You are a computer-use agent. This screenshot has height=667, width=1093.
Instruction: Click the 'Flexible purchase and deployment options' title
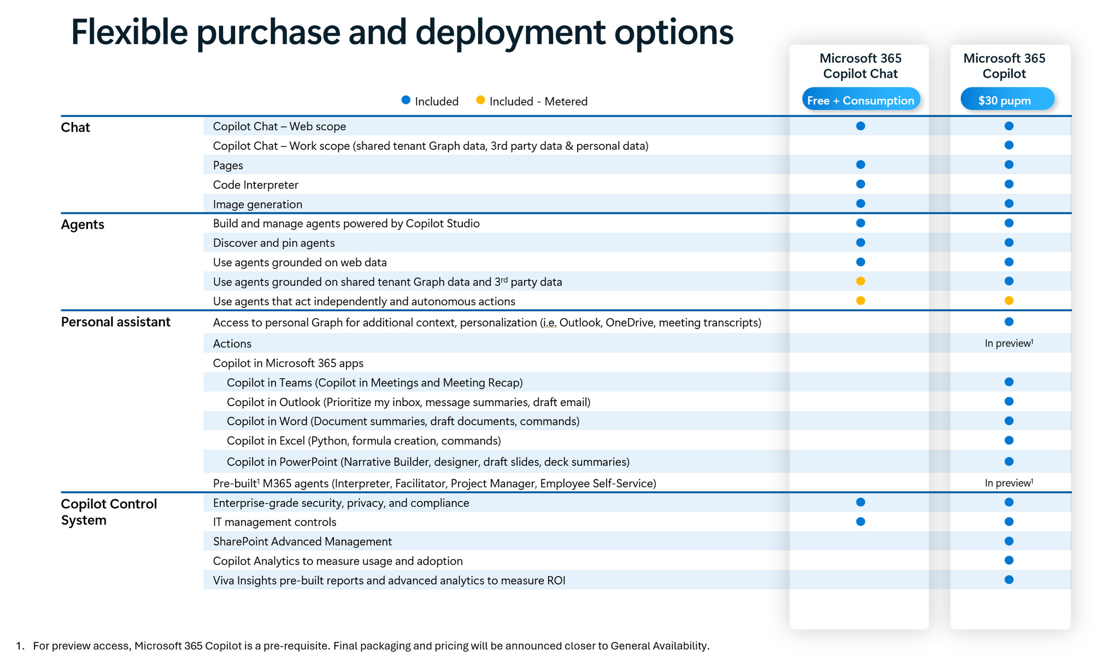402,32
